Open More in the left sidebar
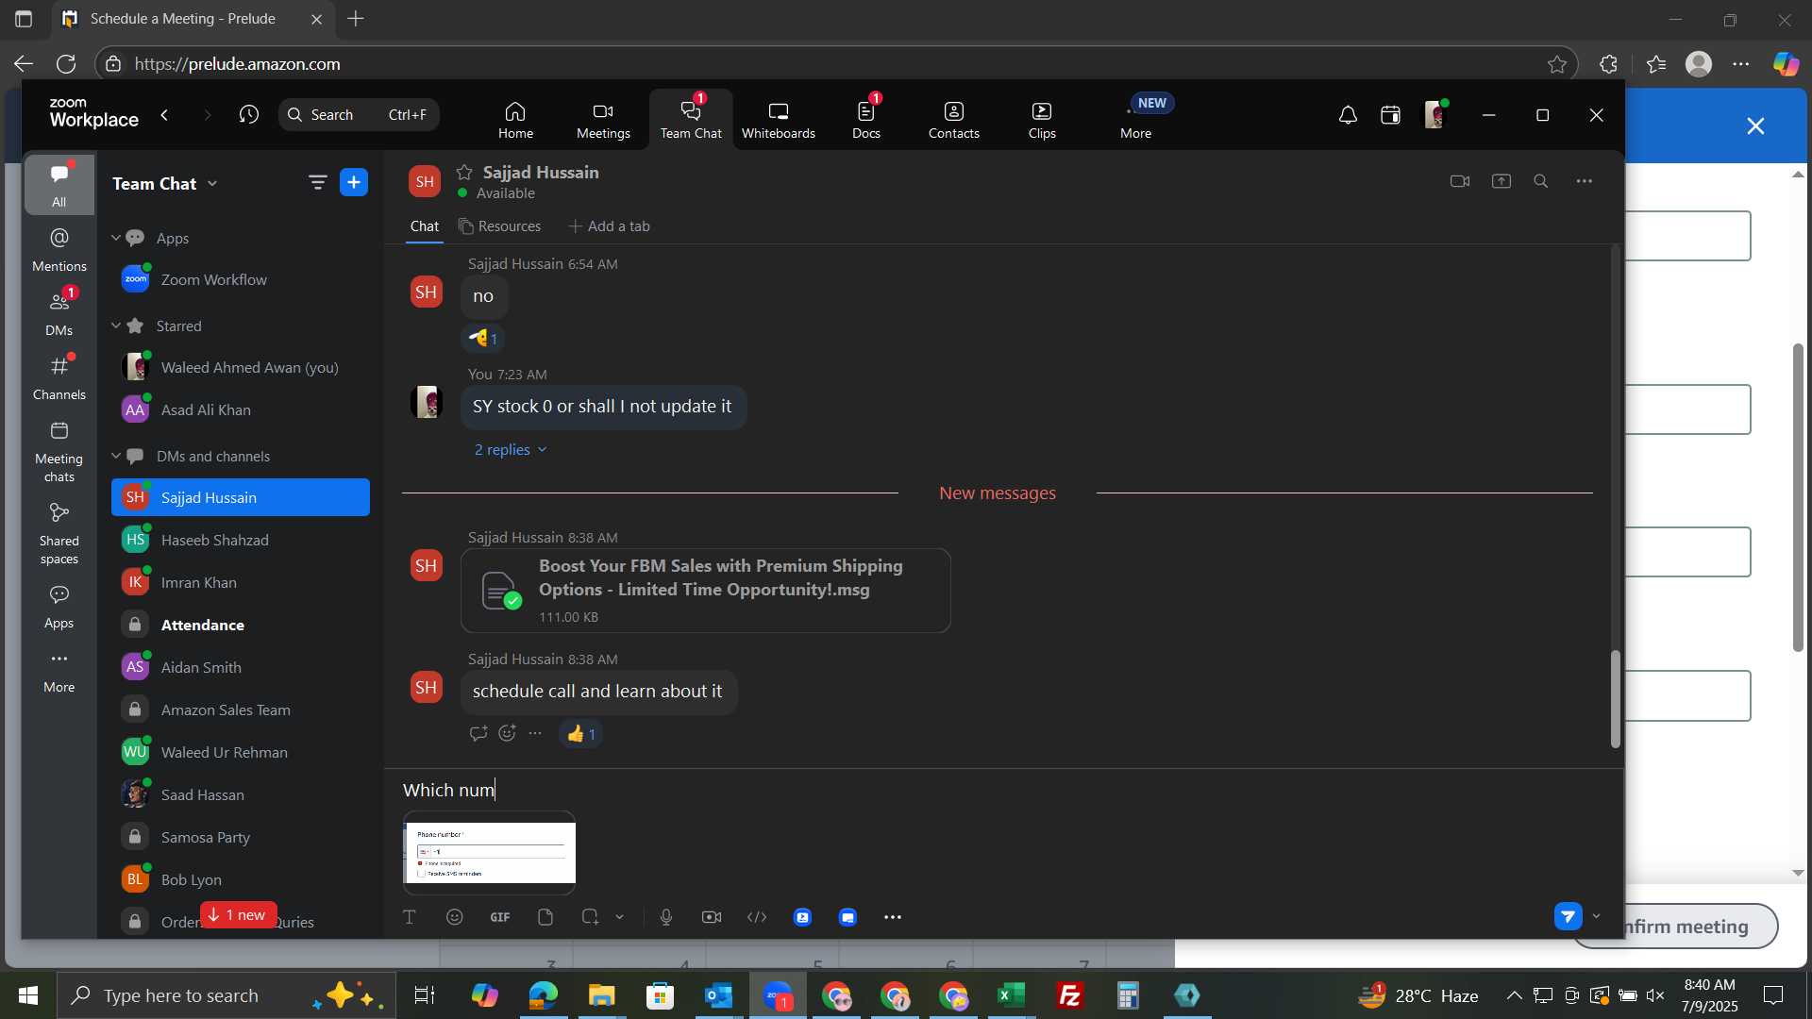This screenshot has width=1812, height=1019. (x=59, y=671)
